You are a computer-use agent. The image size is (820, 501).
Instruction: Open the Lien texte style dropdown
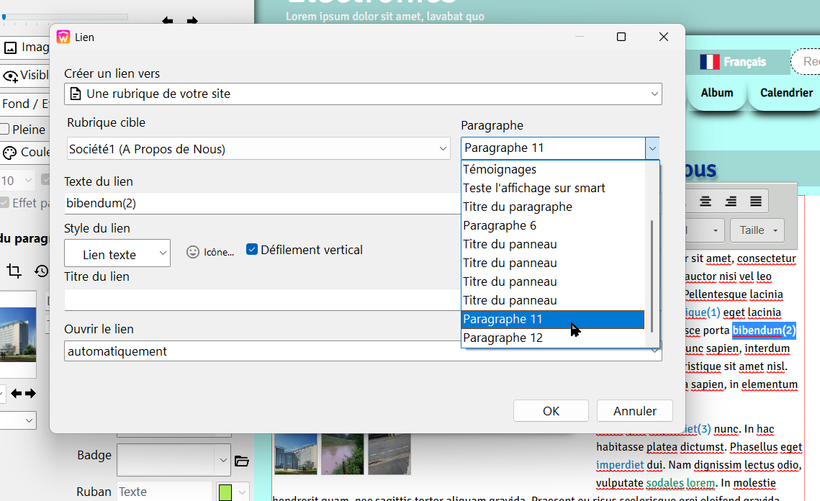tap(117, 253)
